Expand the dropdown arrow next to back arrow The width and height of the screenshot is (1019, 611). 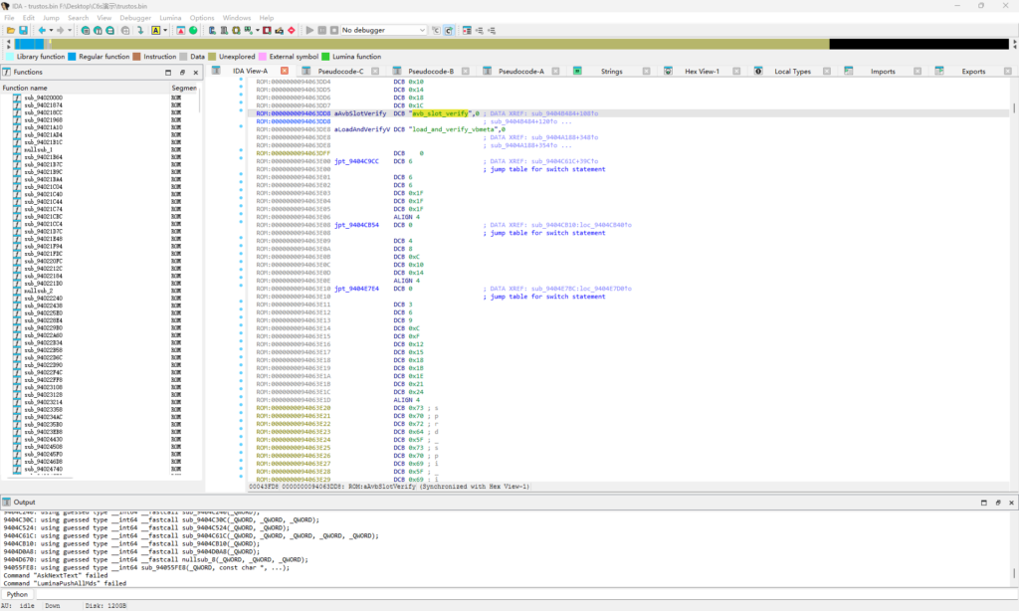(51, 31)
